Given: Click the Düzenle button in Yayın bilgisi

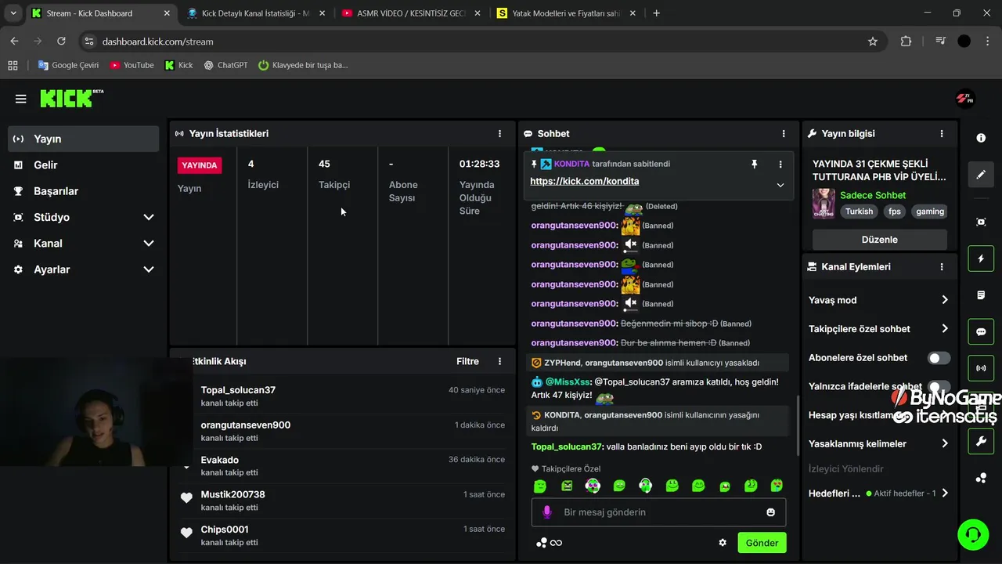Looking at the screenshot, I should [x=879, y=240].
